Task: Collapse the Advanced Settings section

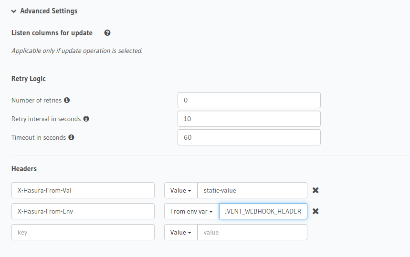Action: click(14, 11)
